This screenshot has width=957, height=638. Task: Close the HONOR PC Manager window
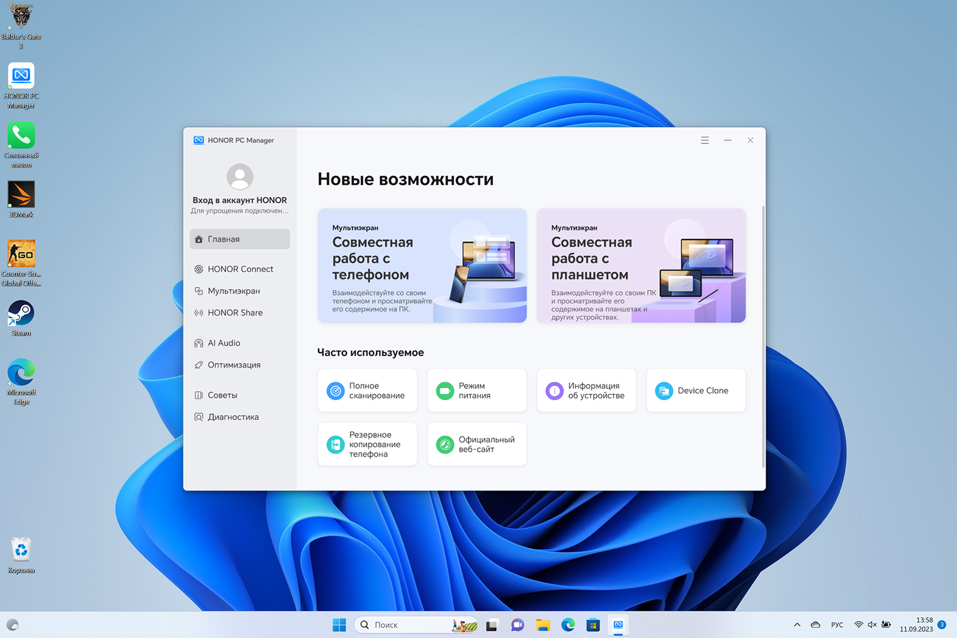click(750, 140)
